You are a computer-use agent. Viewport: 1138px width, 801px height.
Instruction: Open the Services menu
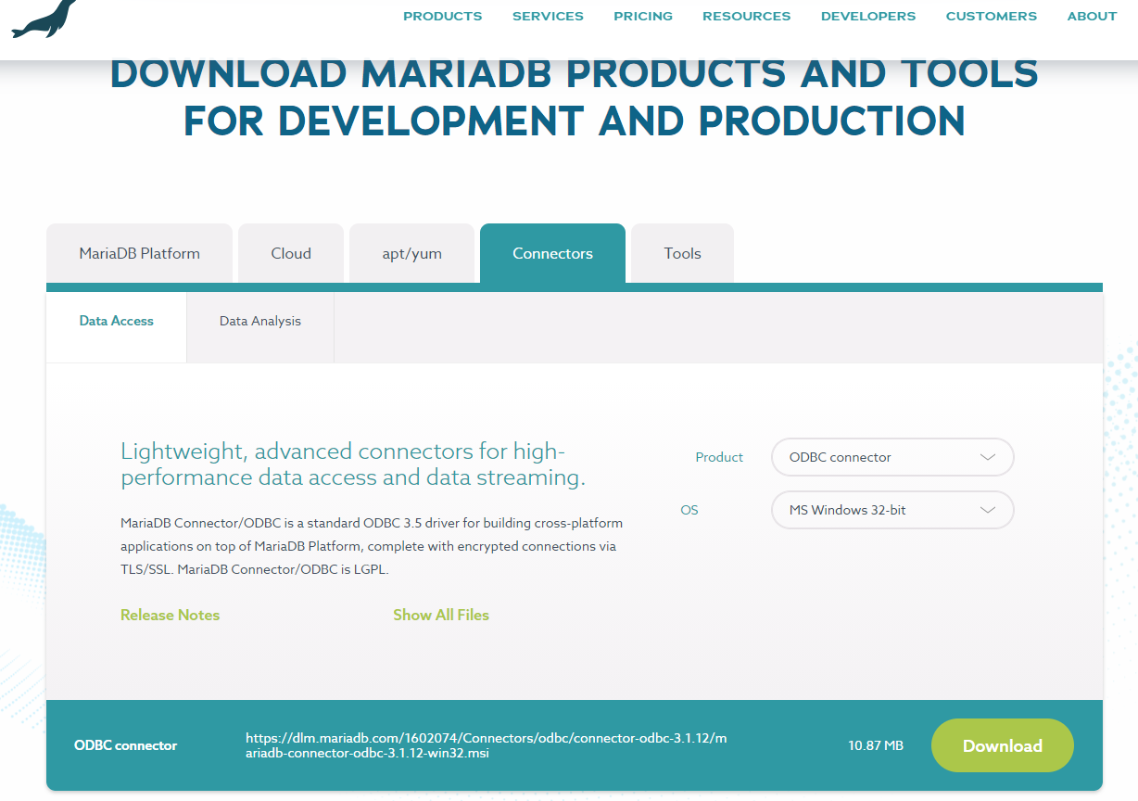pos(548,16)
